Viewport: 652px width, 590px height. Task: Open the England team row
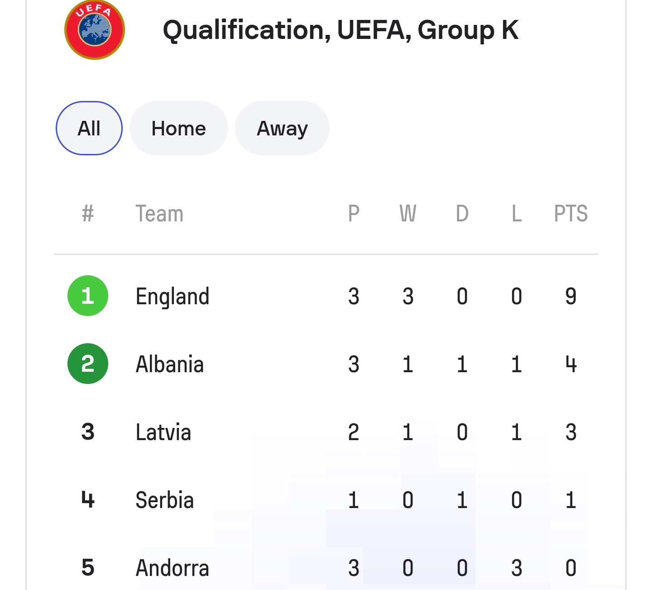(x=173, y=297)
